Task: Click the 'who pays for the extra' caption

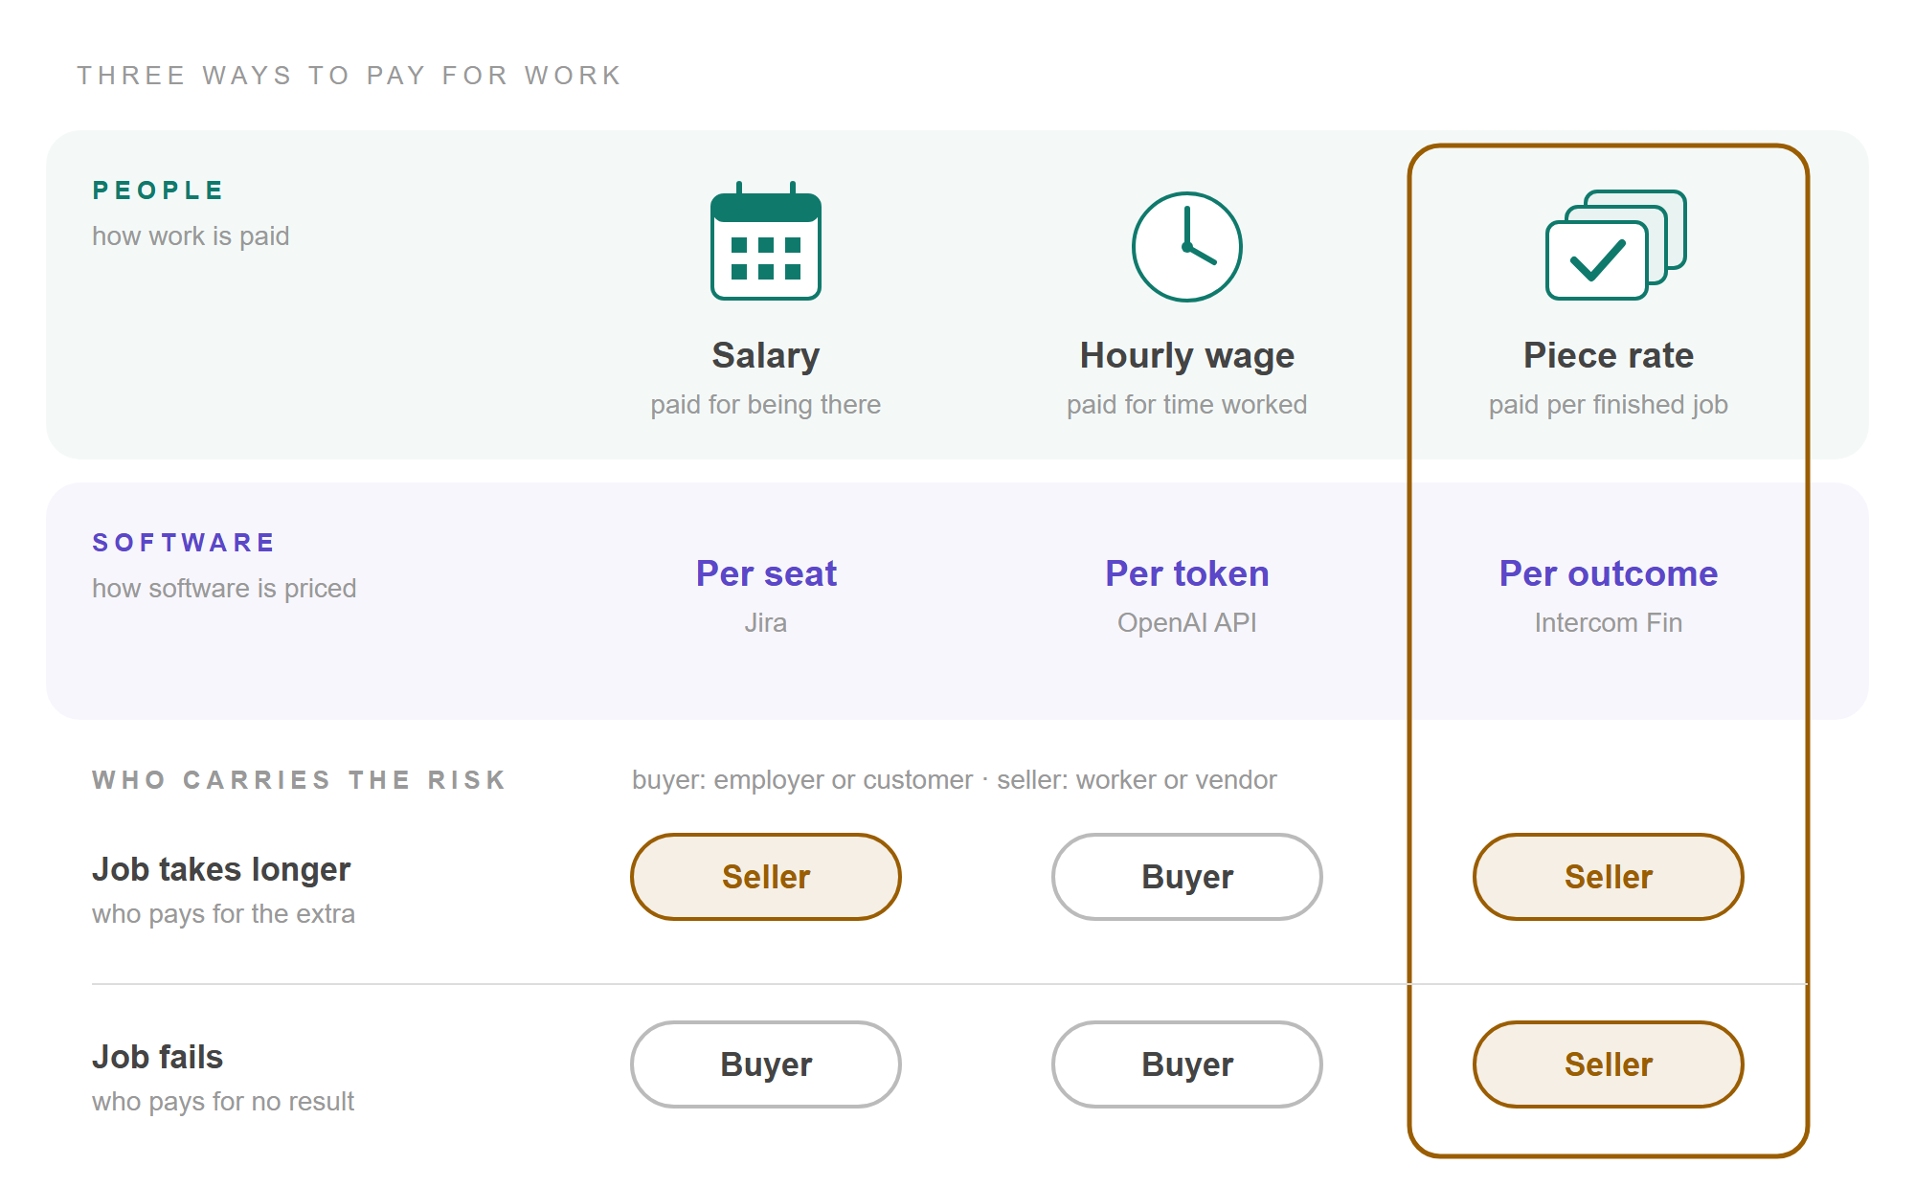Action: click(223, 914)
